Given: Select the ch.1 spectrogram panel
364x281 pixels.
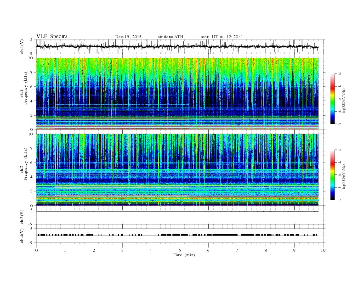Looking at the screenshot, I should pos(181,94).
